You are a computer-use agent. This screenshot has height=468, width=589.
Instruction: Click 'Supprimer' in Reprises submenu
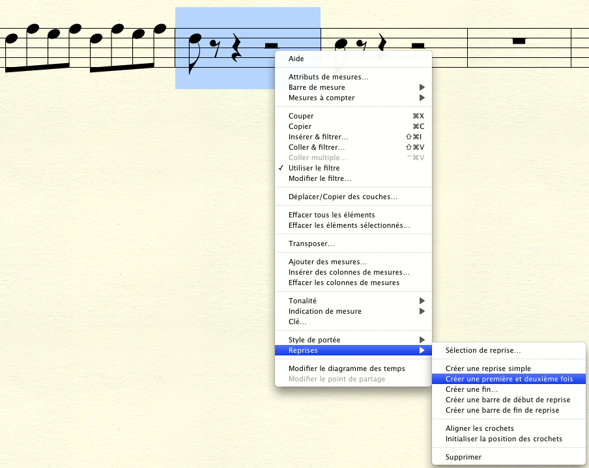[463, 457]
